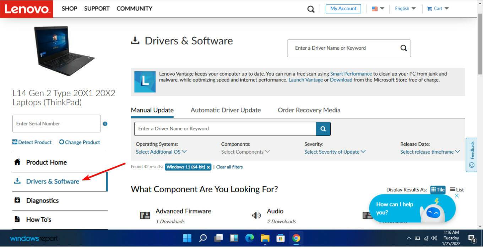Click the Download link for Vantage
The width and height of the screenshot is (483, 249).
tap(341, 80)
